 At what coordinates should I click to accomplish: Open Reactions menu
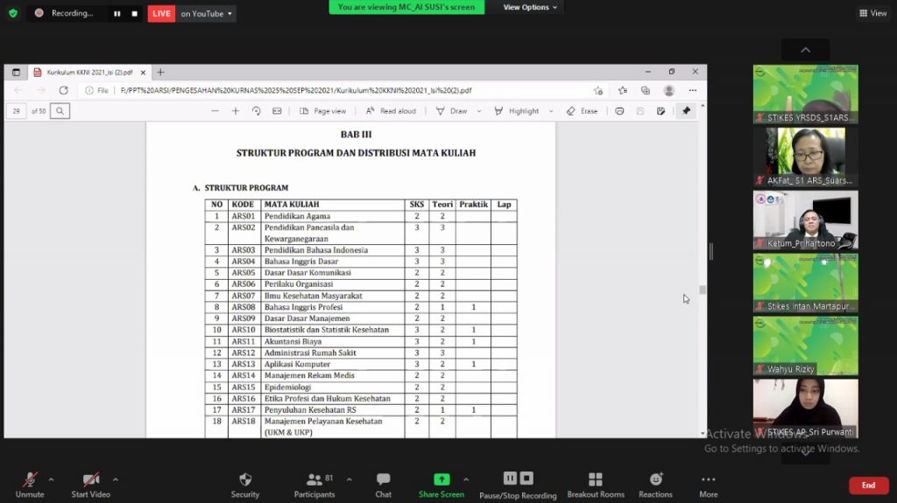tap(655, 484)
